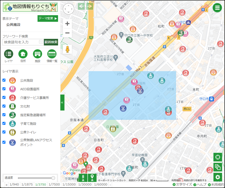
Task: Click the 範囲検索 button
Action: coord(51,42)
